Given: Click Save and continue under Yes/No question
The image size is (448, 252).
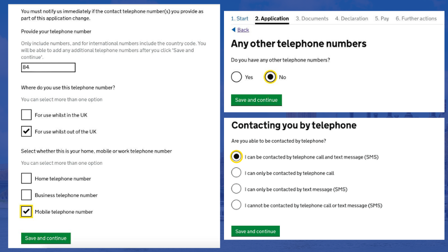Looking at the screenshot, I should (256, 100).
